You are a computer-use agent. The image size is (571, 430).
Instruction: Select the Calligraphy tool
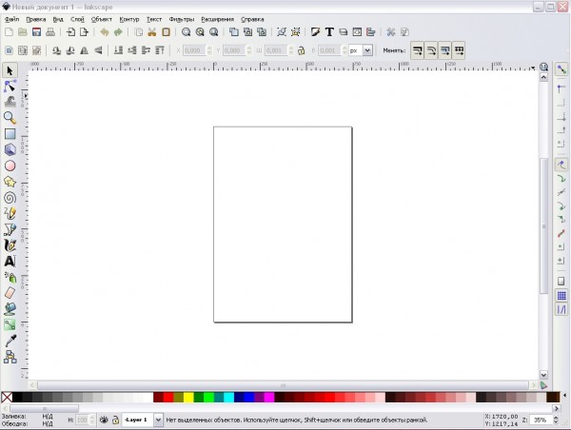click(10, 245)
